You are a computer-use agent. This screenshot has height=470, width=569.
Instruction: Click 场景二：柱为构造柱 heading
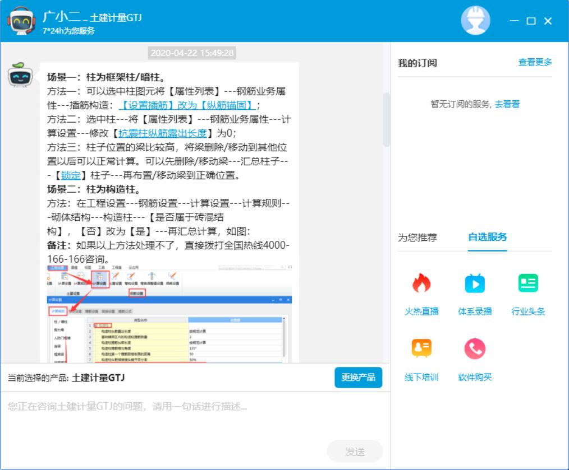pos(94,189)
